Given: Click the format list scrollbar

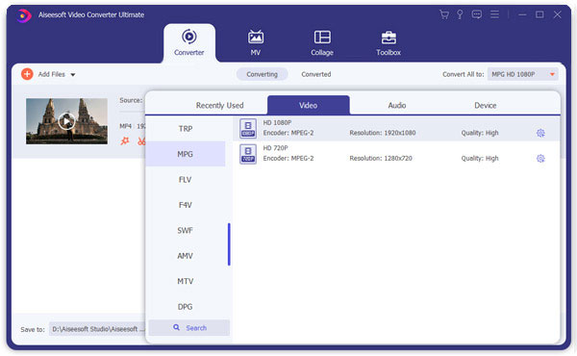Looking at the screenshot, I should coord(229,244).
